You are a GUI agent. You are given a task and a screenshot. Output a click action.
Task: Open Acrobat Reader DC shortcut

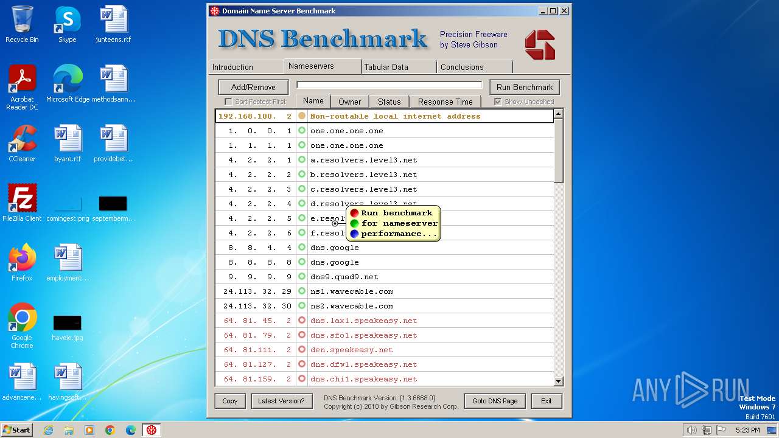pyautogui.click(x=22, y=88)
